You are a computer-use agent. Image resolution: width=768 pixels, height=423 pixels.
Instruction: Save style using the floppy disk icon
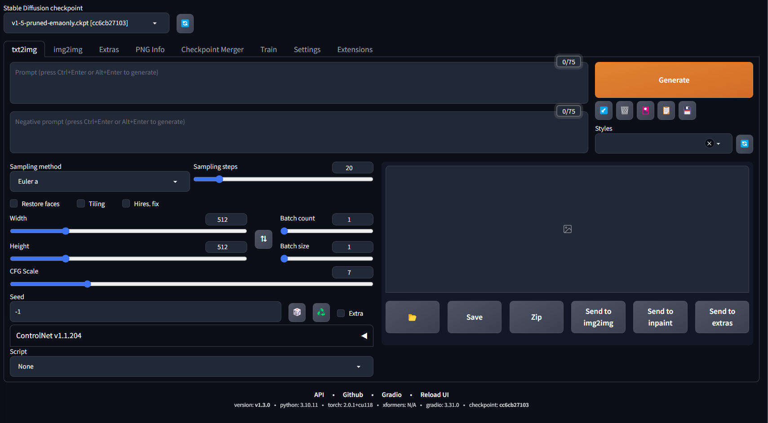pos(687,110)
